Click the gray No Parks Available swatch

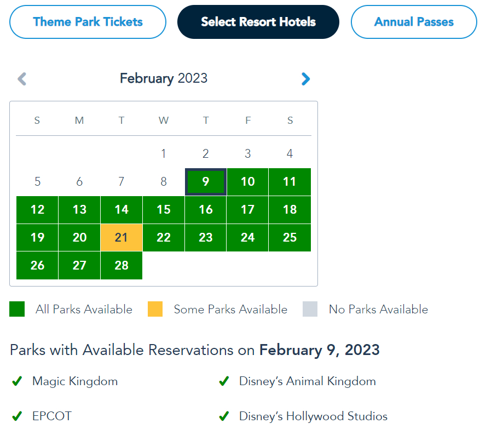click(310, 310)
